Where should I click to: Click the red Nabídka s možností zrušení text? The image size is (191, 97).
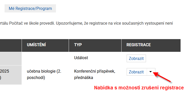point(139,88)
